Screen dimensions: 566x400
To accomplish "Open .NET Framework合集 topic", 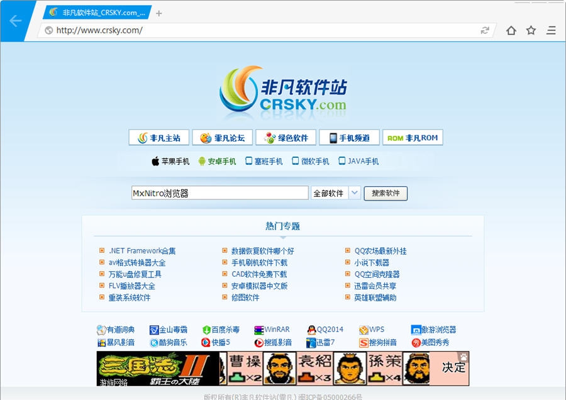I will click(142, 250).
